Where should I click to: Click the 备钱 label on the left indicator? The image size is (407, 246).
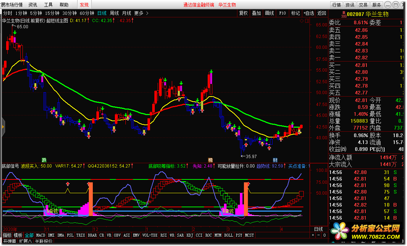click(x=52, y=211)
